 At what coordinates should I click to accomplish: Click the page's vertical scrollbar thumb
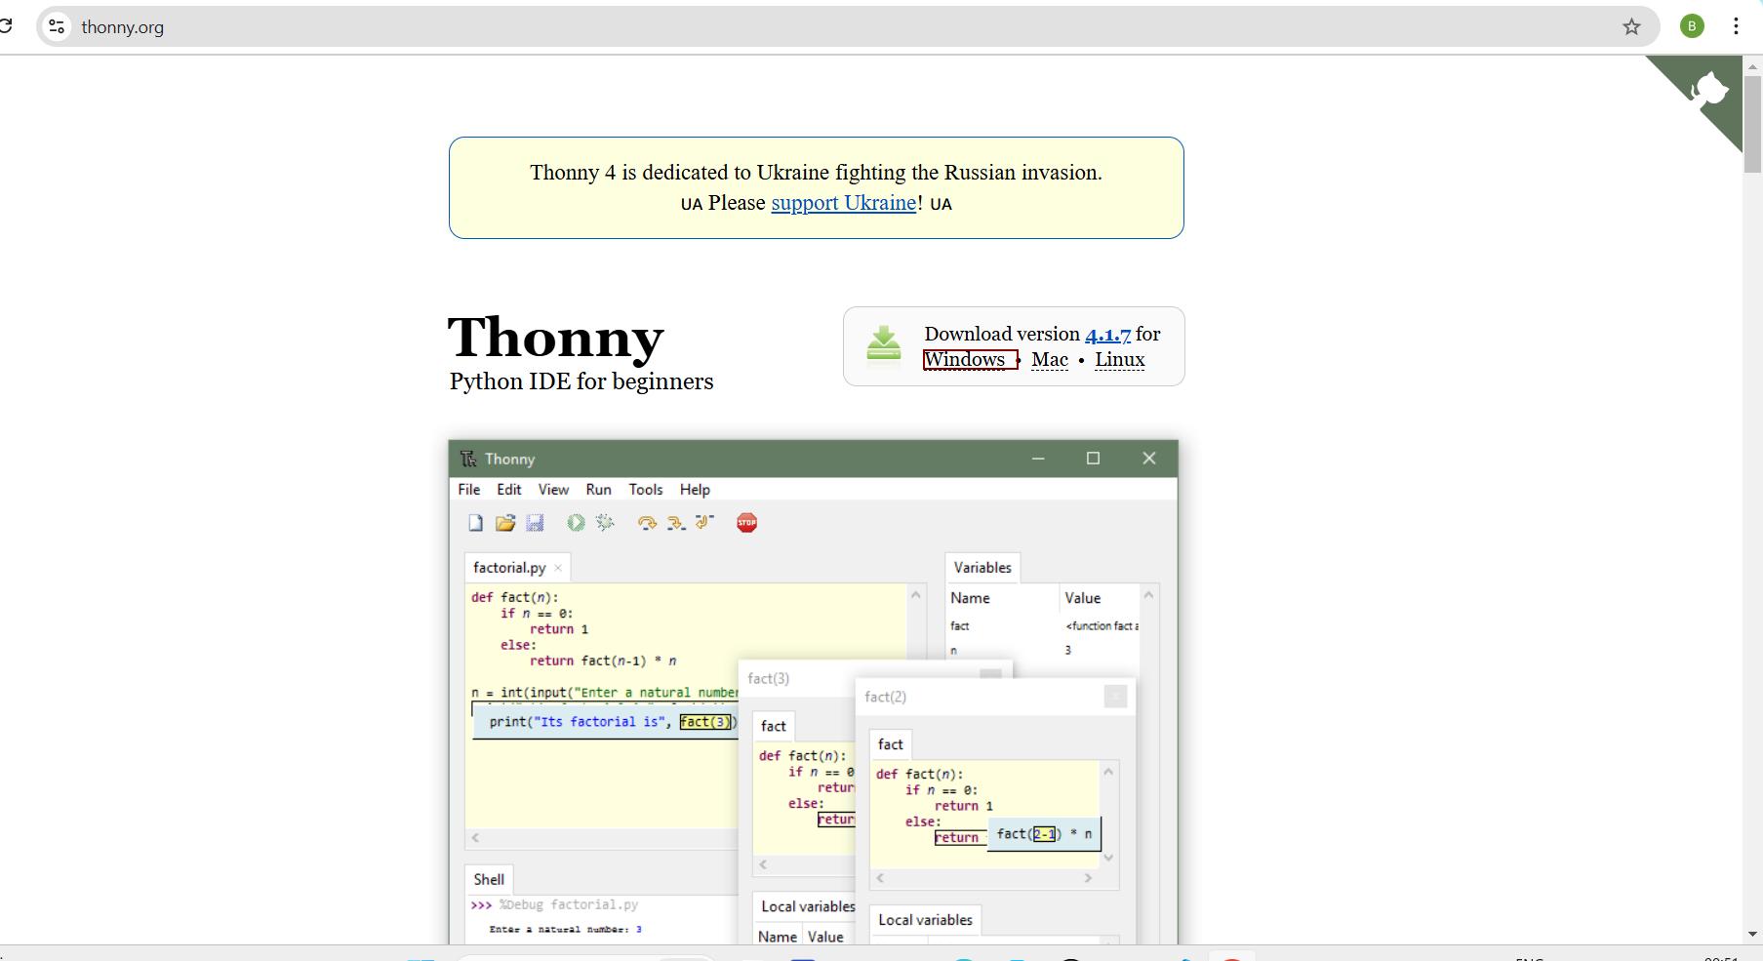[1752, 125]
